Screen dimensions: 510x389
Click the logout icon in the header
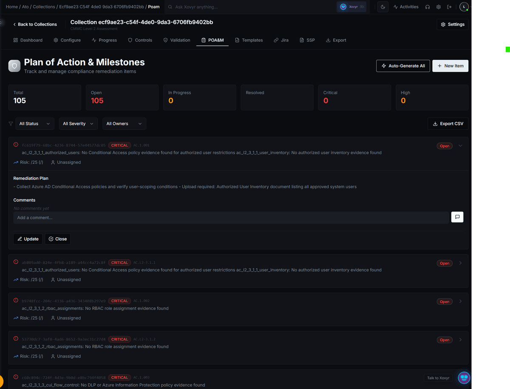tap(449, 7)
